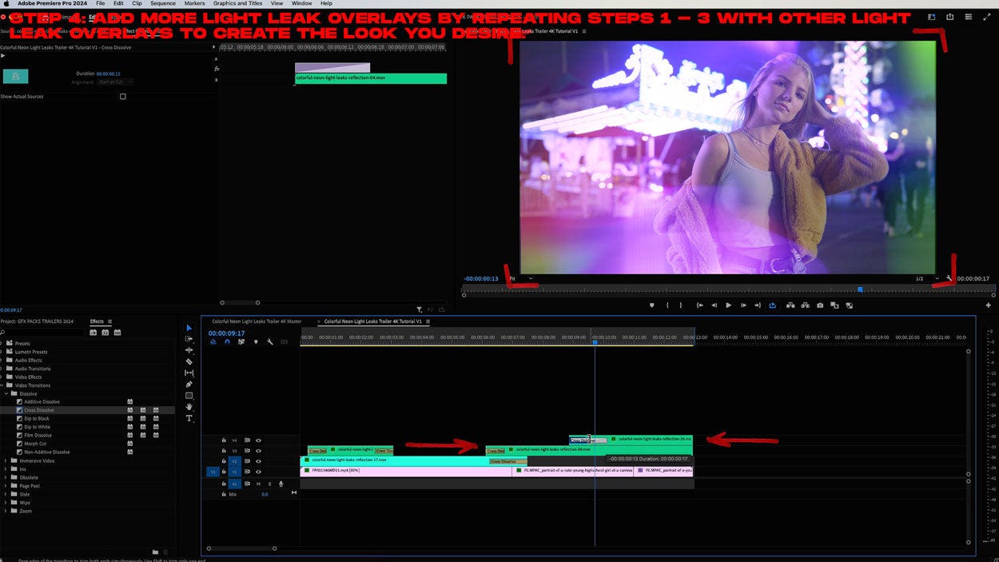Click the Insert button in Program Monitor
This screenshot has height=562, width=999.
point(790,305)
